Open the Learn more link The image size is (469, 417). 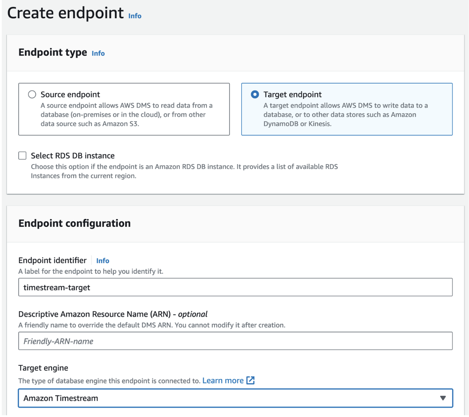[x=223, y=380]
